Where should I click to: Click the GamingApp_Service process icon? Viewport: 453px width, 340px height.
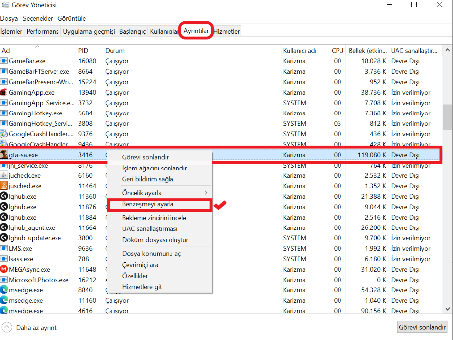click(x=4, y=103)
